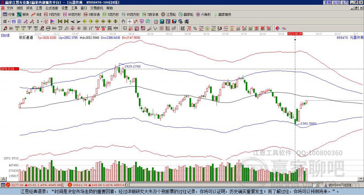Viewport: 364px width, 195px height.
Task: Click the 2929.2700 high price label
Action: pos(132,67)
